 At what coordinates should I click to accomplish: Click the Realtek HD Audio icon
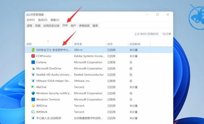33,75
